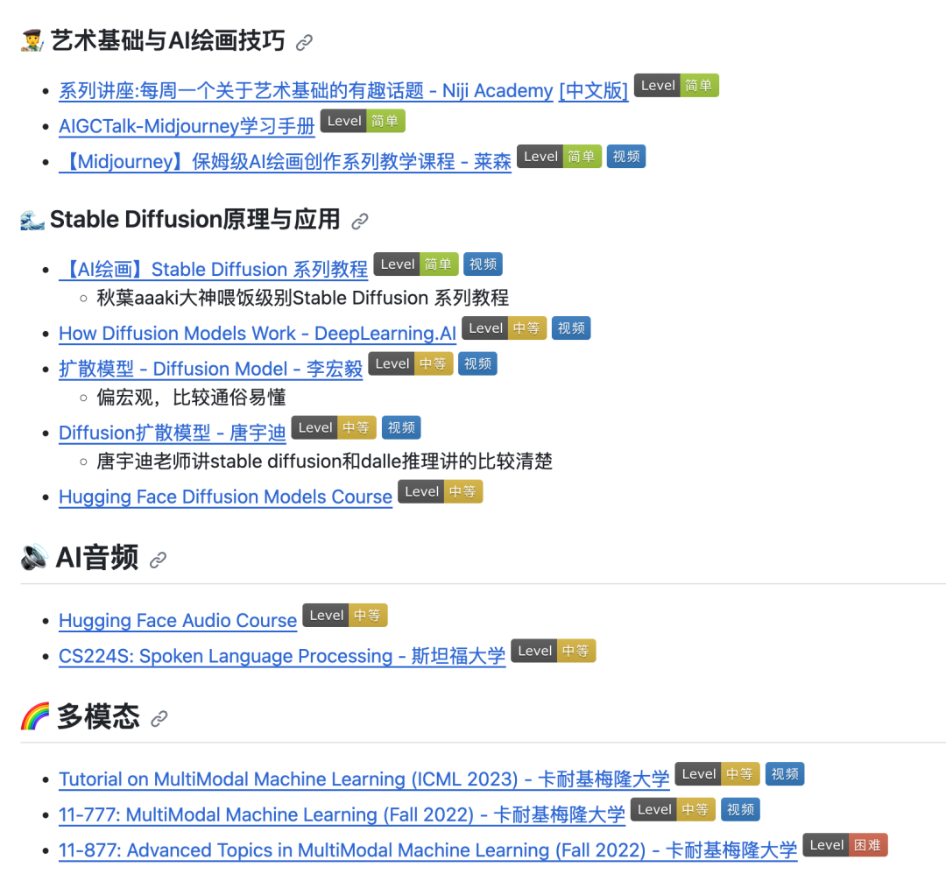Click 视频 badge on ICML 2023 tutorial row

(x=785, y=773)
